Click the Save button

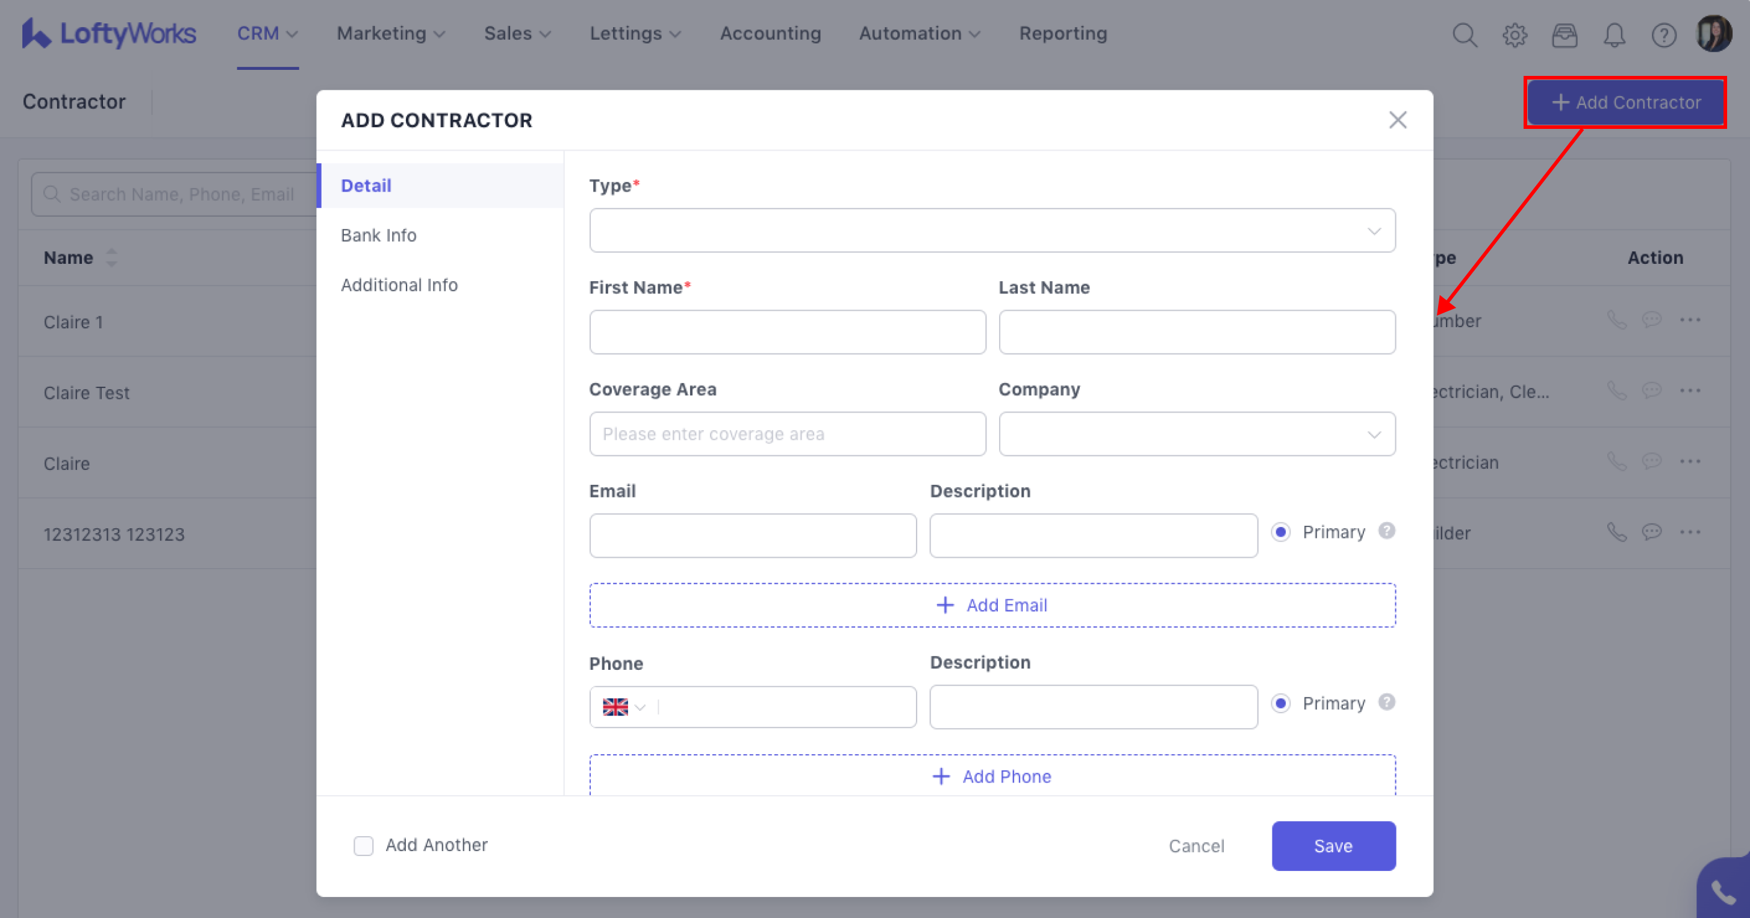coord(1333,846)
